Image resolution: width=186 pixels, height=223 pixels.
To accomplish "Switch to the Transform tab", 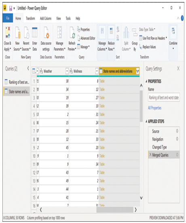I will 30,19.
